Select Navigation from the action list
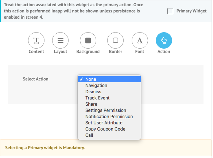The height and width of the screenshot is (158, 213). (109, 86)
